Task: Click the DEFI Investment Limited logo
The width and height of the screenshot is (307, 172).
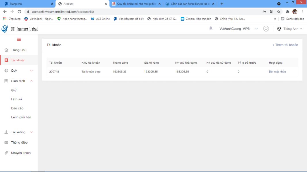Action: tap(20, 29)
